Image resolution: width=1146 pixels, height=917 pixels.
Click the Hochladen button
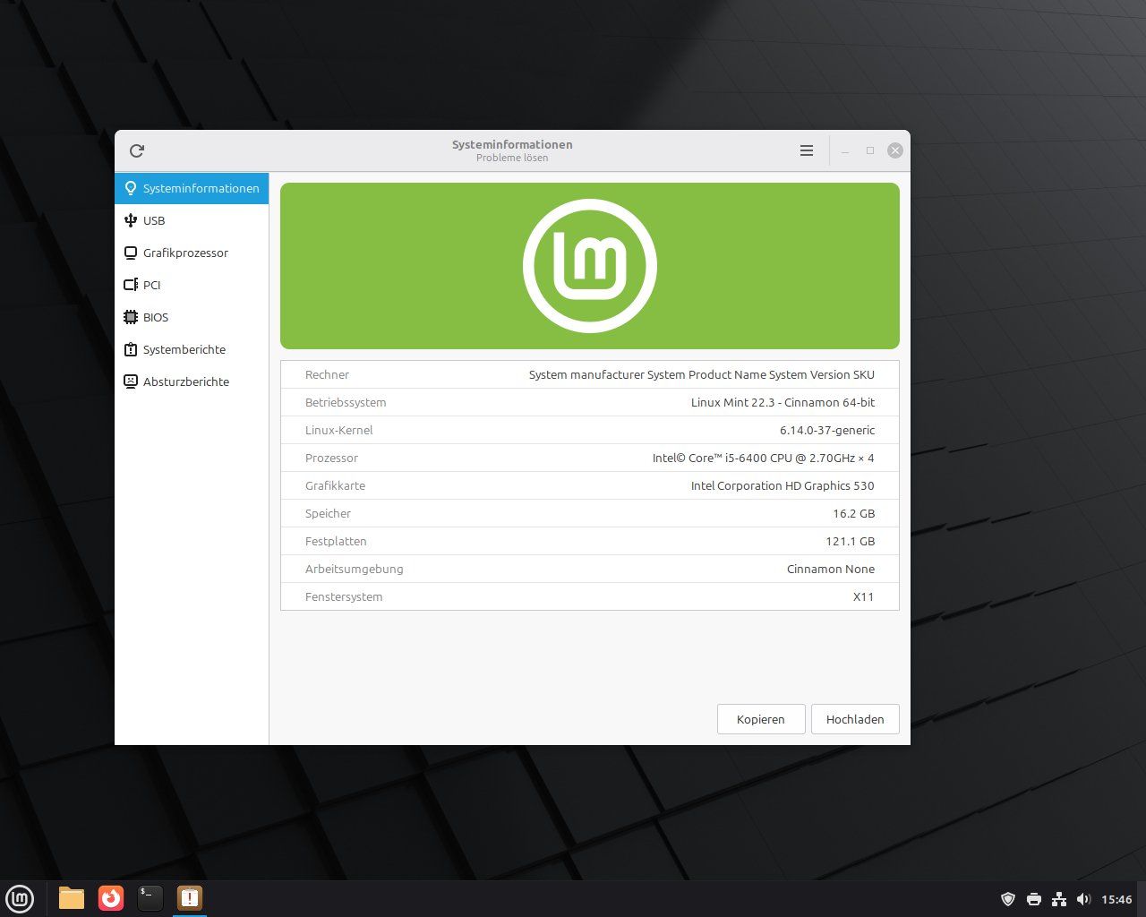[855, 719]
